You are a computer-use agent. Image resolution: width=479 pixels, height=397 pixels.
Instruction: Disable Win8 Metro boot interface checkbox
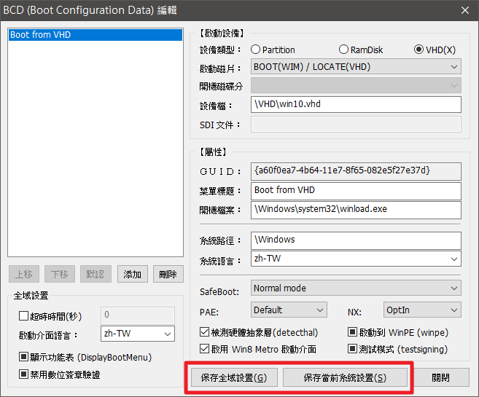coord(205,348)
